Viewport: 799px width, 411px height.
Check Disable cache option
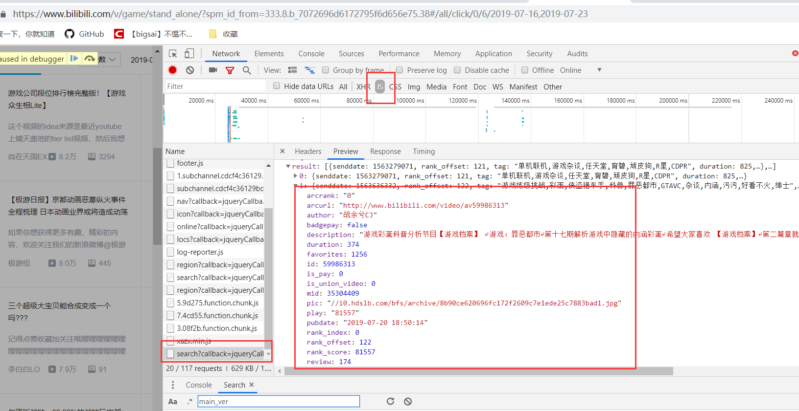457,70
